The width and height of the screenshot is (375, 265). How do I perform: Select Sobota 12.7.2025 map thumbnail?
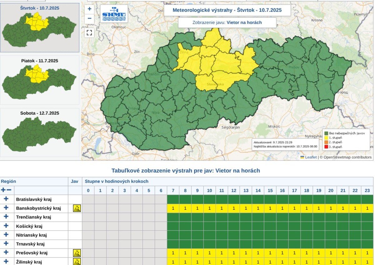pyautogui.click(x=39, y=132)
